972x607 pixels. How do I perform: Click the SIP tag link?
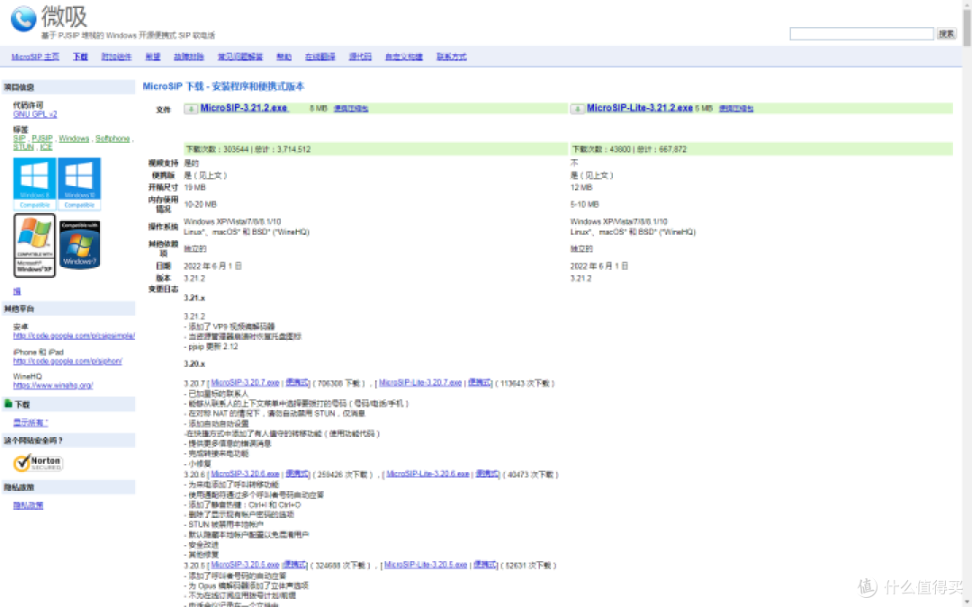19,138
